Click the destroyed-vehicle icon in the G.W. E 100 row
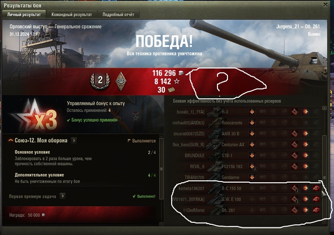Image resolution: width=334 pixels, height=235 pixels. (316, 199)
